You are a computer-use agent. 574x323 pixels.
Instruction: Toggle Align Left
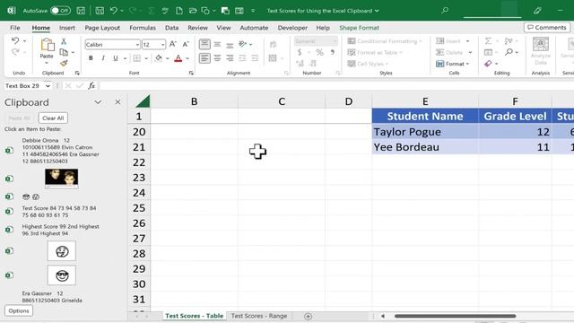tap(204, 57)
